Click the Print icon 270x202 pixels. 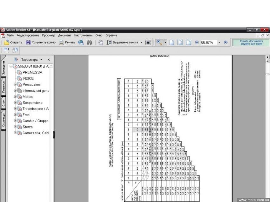[x=61, y=42]
